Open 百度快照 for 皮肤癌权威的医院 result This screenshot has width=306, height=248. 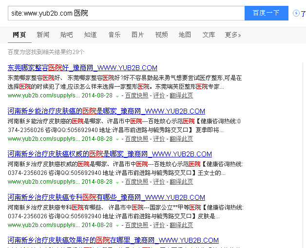(x=136, y=182)
